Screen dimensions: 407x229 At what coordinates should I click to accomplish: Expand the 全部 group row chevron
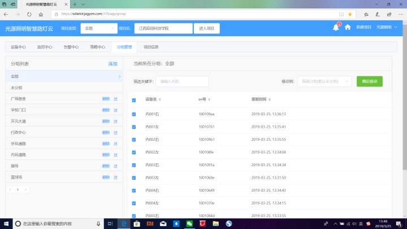(x=119, y=76)
